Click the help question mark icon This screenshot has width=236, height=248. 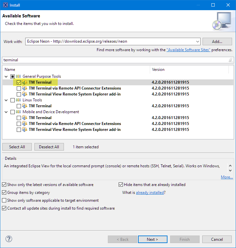[9, 239]
